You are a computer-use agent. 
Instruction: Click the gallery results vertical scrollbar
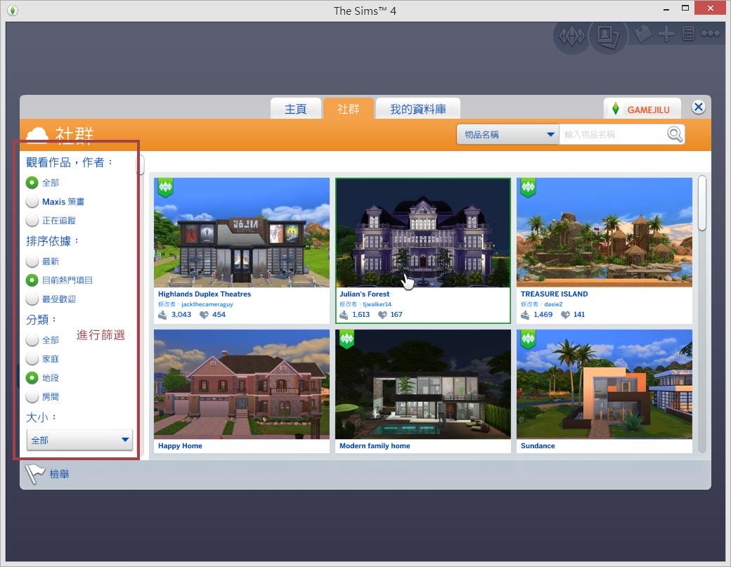[701, 203]
